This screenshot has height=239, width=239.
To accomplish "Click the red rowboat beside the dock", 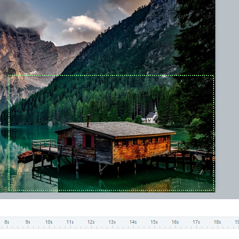I will (x=25, y=156).
